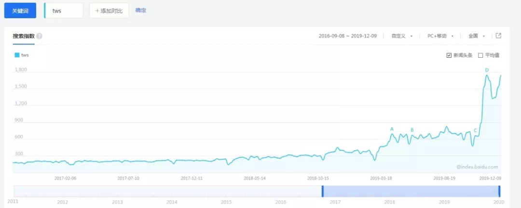
Task: Click the 确定 link
Action: coord(141,10)
